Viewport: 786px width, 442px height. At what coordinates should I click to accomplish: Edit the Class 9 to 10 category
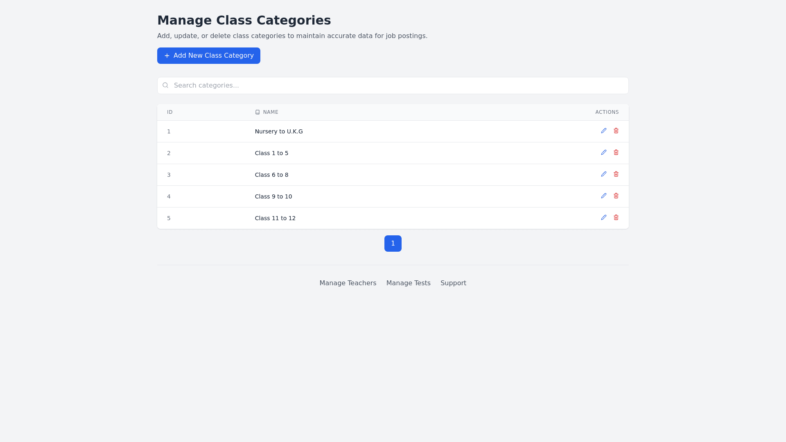pos(603,196)
